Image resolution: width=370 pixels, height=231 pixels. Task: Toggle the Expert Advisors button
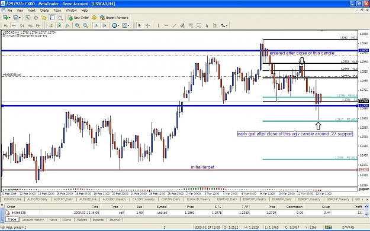click(x=114, y=18)
